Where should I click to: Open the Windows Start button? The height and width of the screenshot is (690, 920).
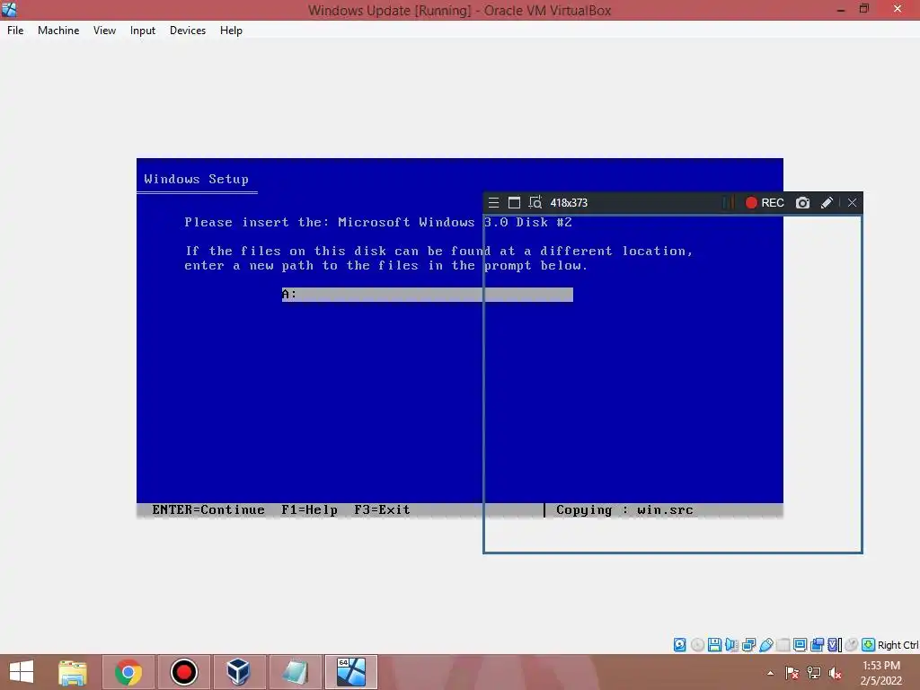[22, 672]
